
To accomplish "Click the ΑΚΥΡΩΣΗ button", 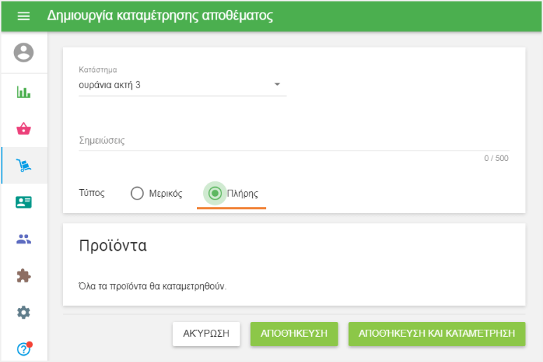I will (206, 333).
